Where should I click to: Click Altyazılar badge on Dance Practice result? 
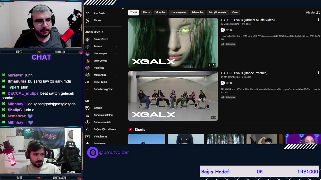(230, 97)
